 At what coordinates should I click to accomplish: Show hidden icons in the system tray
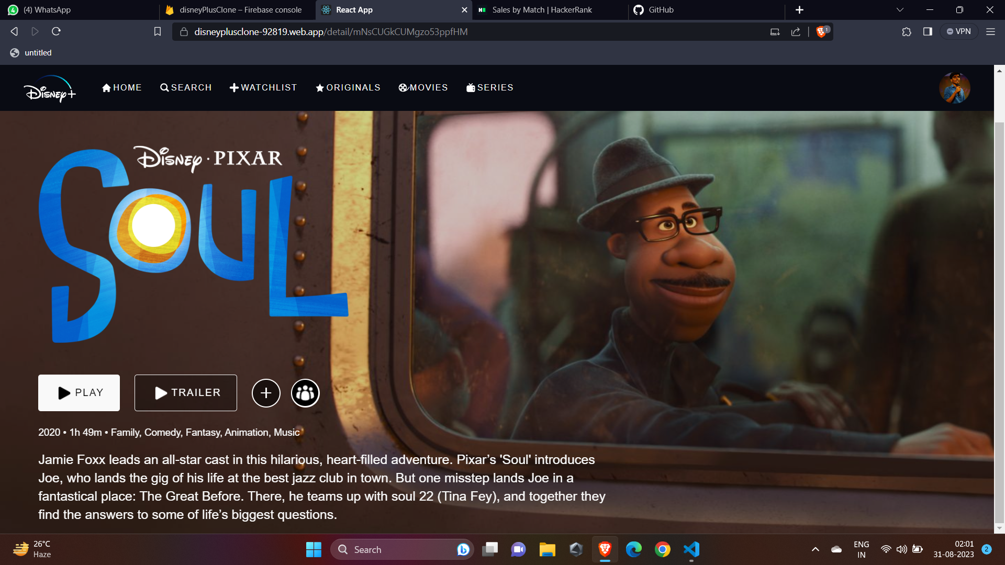pos(816,549)
